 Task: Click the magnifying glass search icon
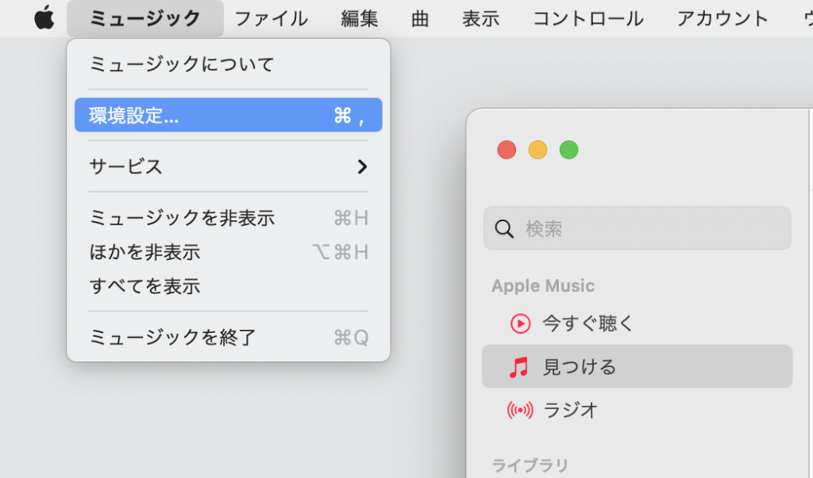[x=504, y=229]
